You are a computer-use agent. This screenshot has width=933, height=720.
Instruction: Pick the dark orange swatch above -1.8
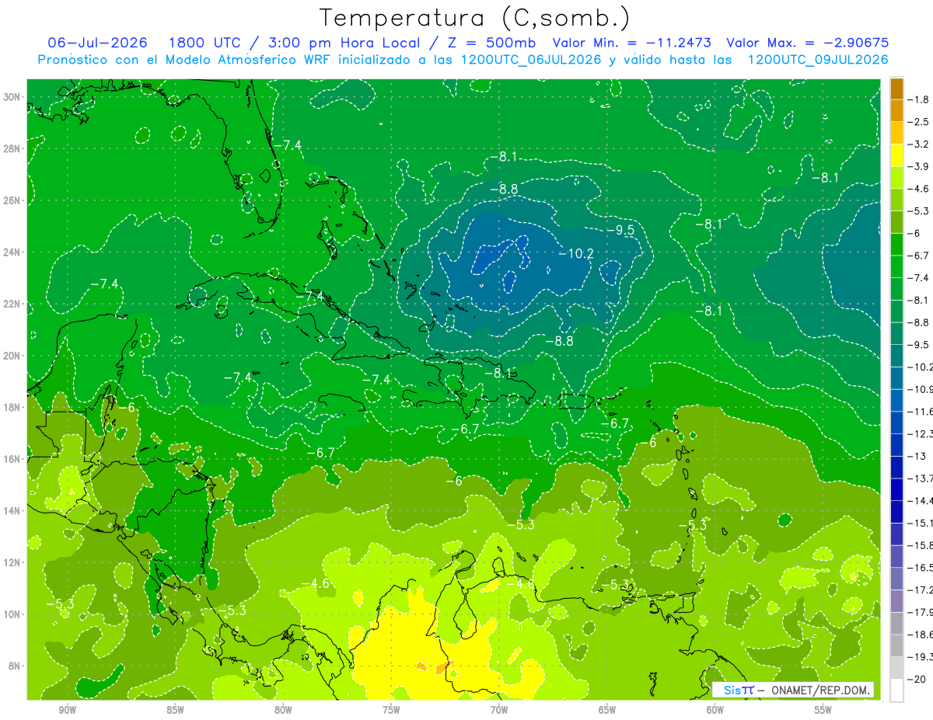896,89
